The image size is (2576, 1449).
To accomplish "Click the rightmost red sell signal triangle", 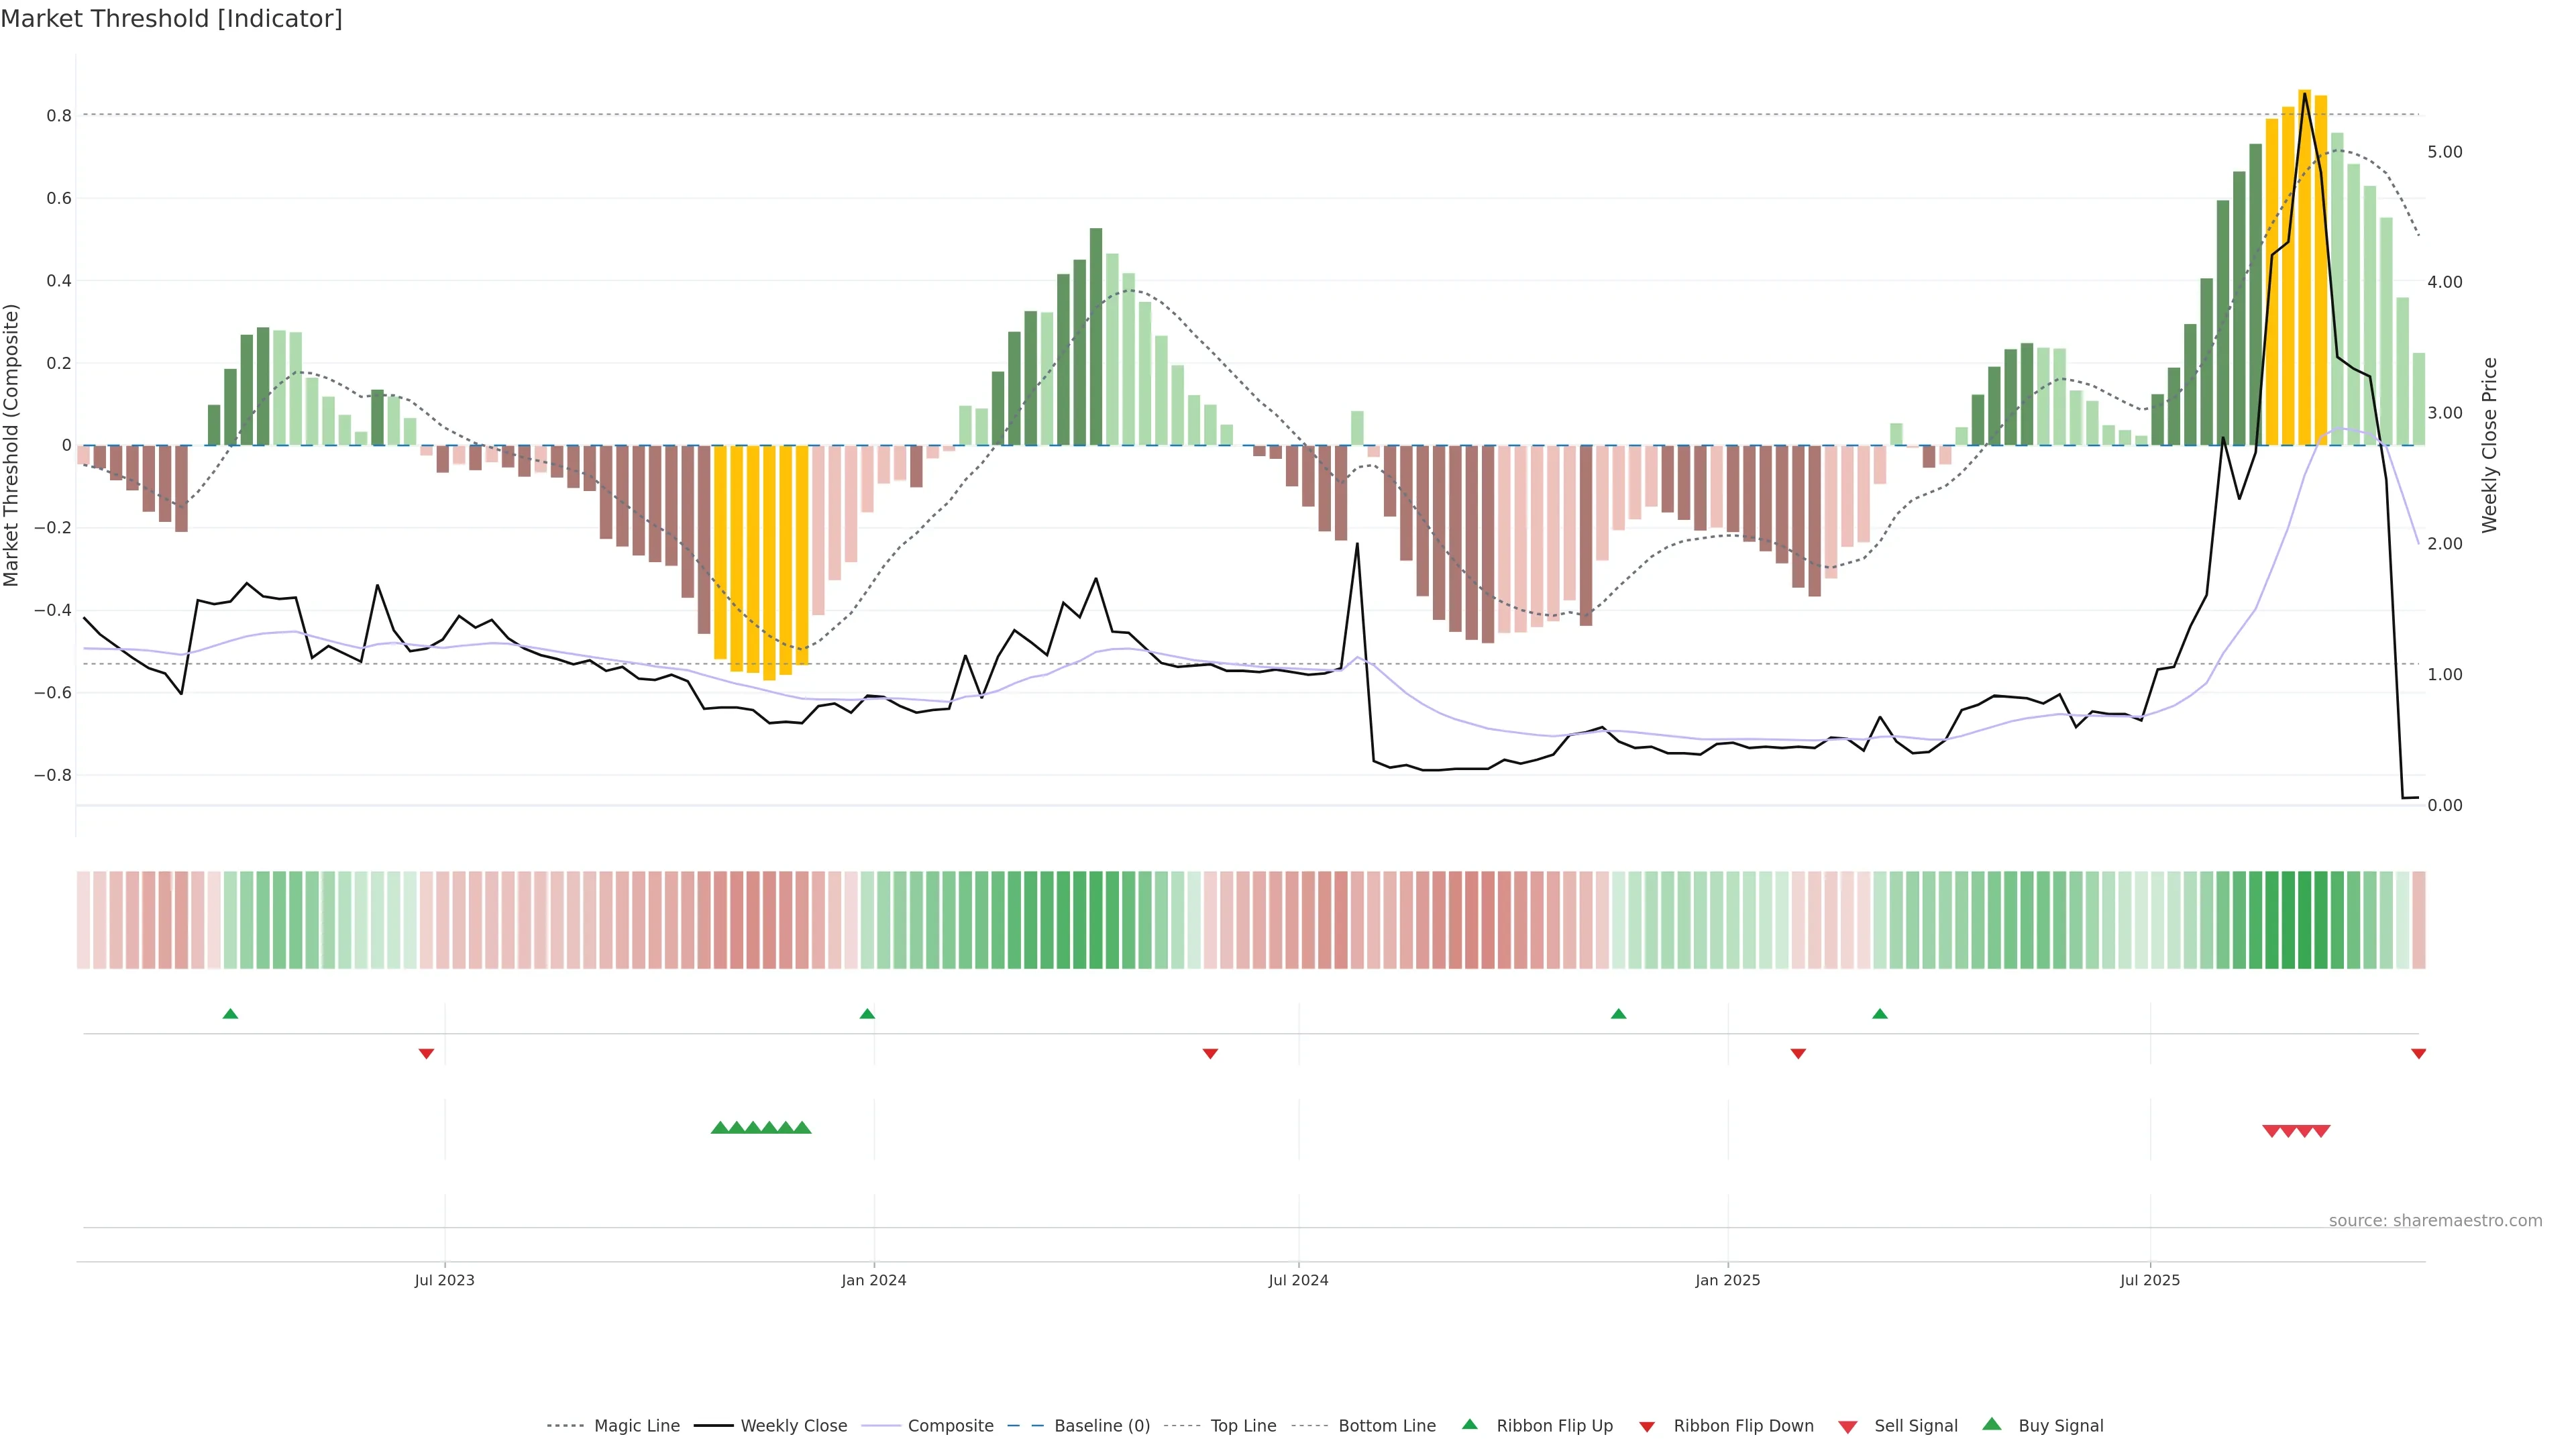I will click(2321, 1131).
